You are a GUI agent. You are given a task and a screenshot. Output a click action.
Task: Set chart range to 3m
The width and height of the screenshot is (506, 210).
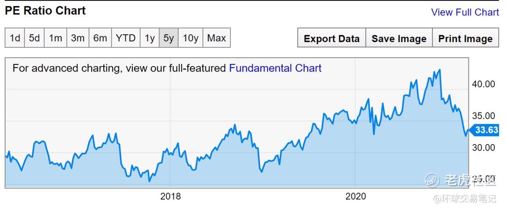pos(78,38)
